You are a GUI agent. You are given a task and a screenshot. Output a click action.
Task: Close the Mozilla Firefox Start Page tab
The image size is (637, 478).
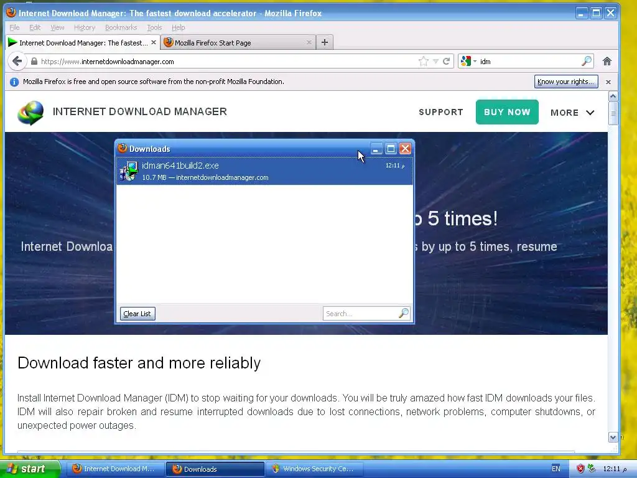tap(309, 42)
